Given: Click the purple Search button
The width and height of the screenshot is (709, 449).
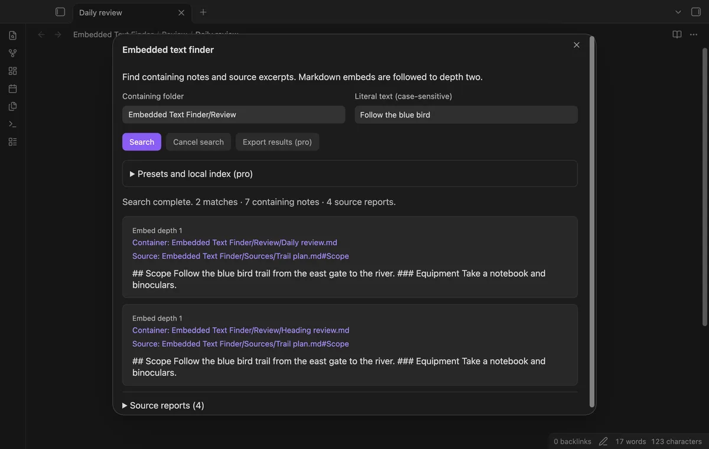Looking at the screenshot, I should tap(142, 142).
